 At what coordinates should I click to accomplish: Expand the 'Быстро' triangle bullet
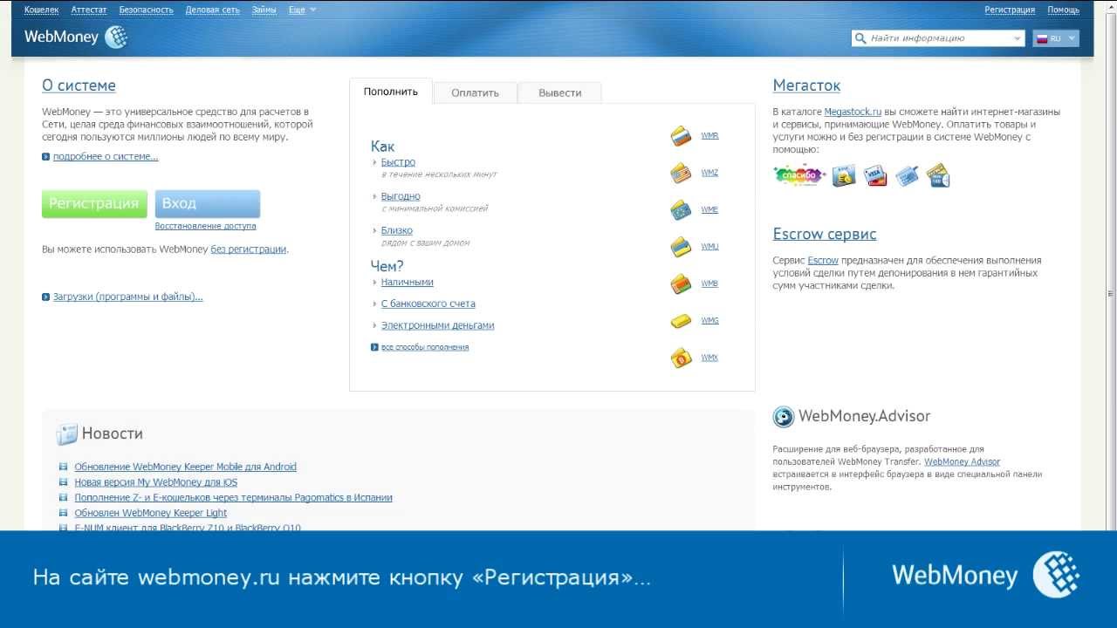(375, 162)
